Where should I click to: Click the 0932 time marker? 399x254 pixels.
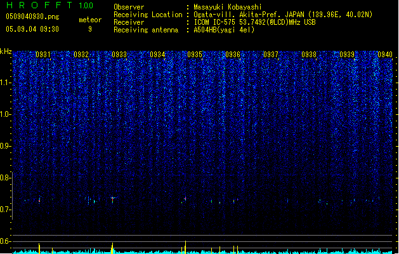pyautogui.click(x=81, y=55)
